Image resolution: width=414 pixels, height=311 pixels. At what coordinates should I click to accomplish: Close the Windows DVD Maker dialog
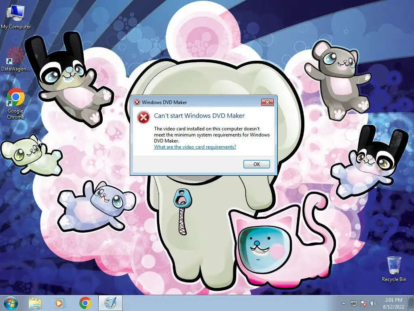tap(268, 102)
